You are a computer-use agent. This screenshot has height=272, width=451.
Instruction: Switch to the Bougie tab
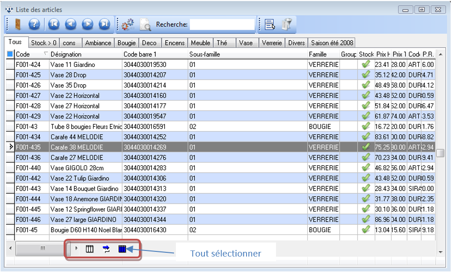pyautogui.click(x=126, y=43)
